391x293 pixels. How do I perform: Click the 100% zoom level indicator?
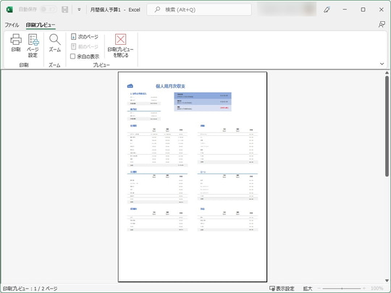point(377,289)
